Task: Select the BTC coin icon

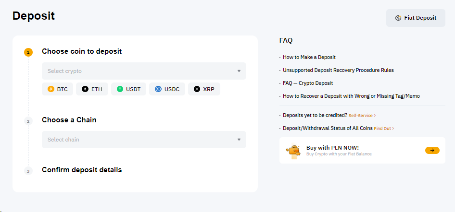Action: (x=51, y=89)
